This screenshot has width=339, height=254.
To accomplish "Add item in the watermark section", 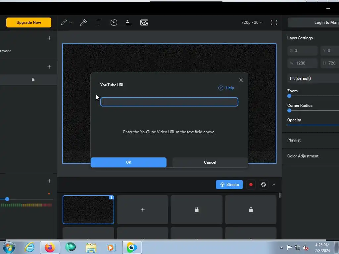I will pos(49,38).
